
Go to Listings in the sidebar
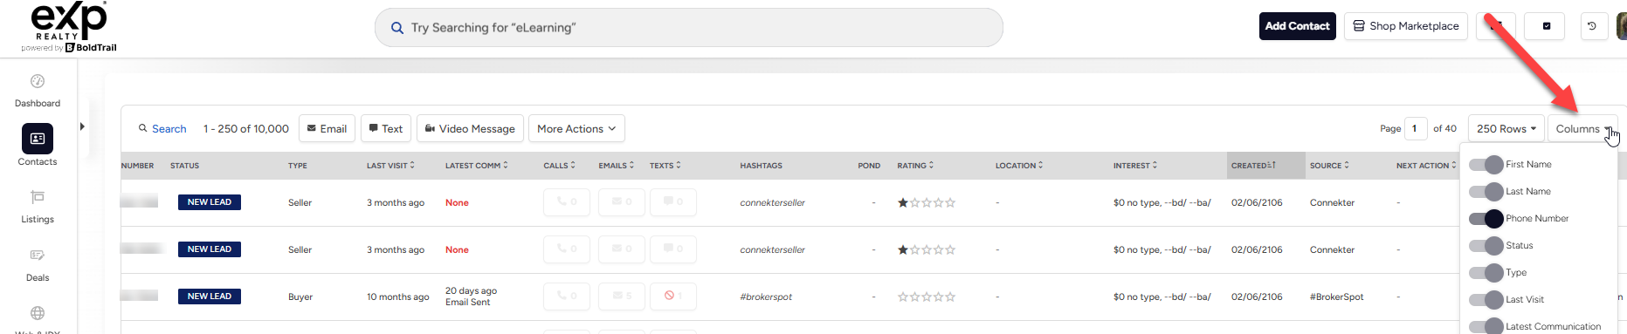coord(38,207)
